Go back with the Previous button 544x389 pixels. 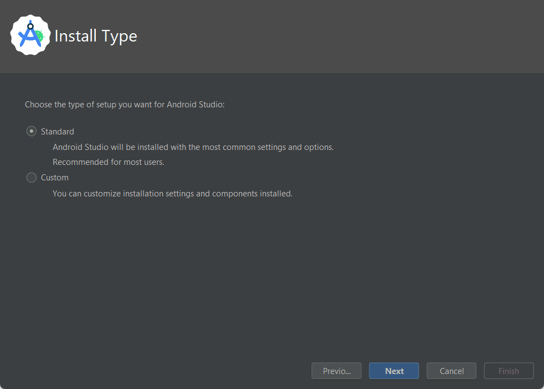coord(336,371)
